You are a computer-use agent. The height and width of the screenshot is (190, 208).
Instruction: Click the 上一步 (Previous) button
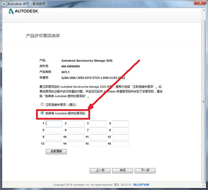[100, 171]
